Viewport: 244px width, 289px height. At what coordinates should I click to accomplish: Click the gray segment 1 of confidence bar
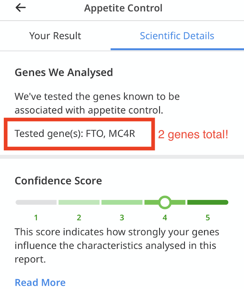click(36, 202)
